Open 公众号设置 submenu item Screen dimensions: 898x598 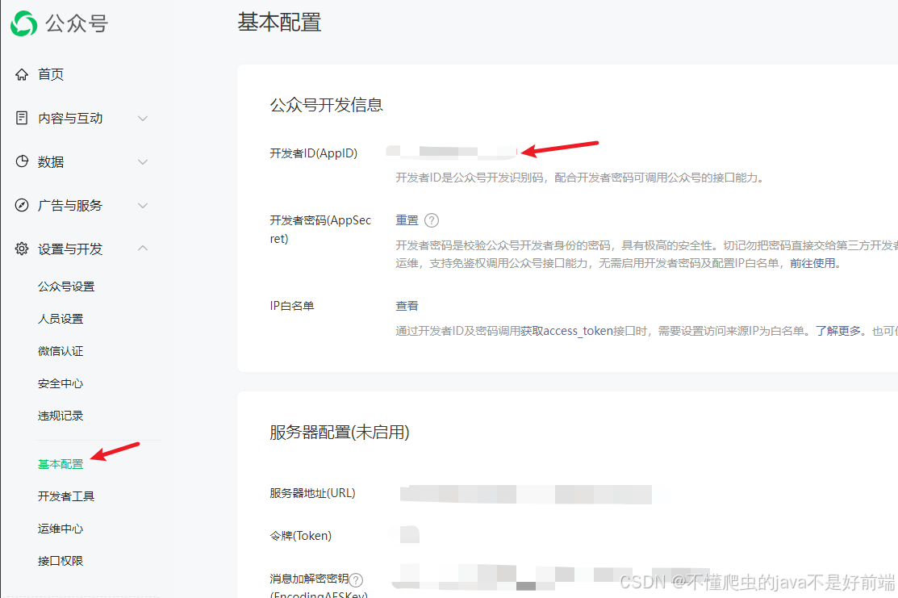(66, 286)
